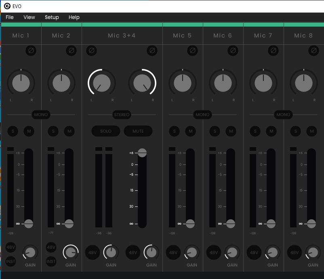Click the Mic 7 gain knob

tap(273, 252)
